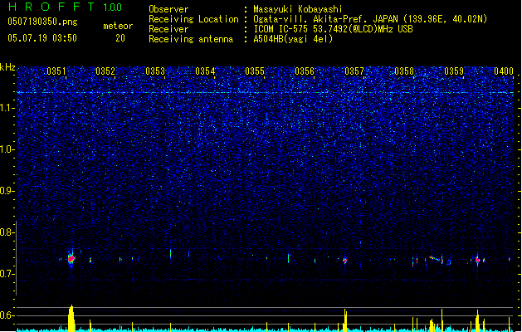Click the meteor echo at the 0400 mark
The width and height of the screenshot is (522, 332).
tap(510, 258)
